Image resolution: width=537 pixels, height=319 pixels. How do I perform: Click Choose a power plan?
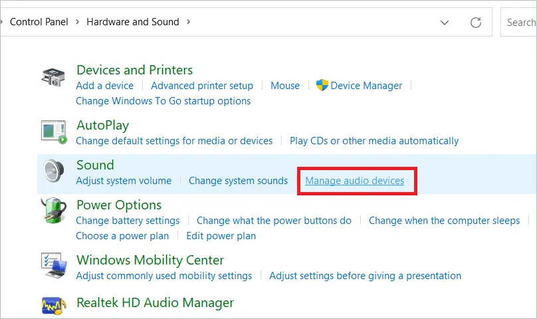pos(122,236)
